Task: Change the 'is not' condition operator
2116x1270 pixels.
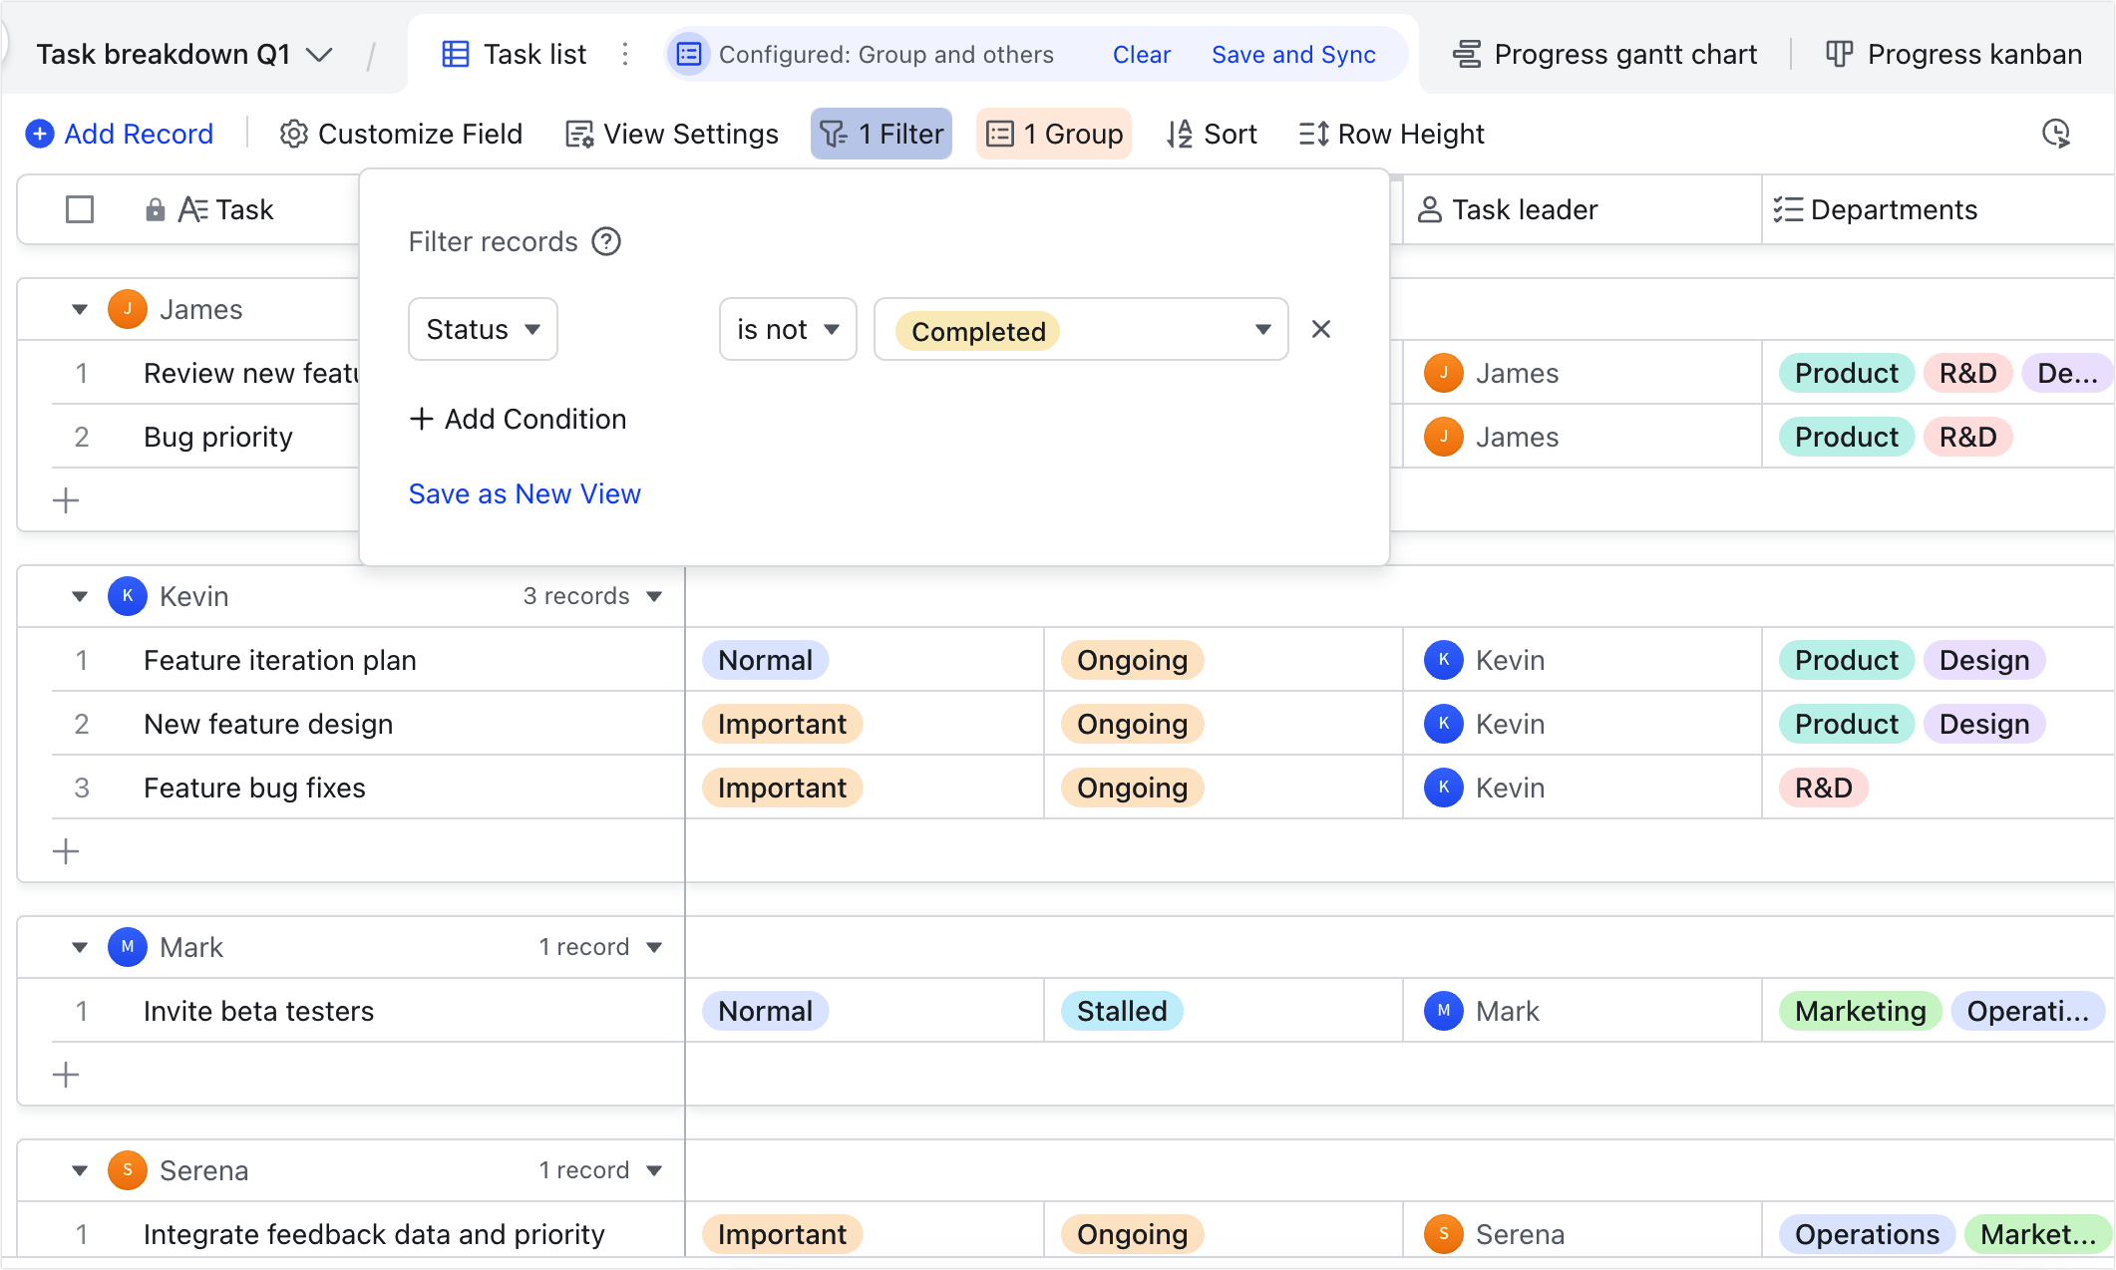Action: [x=787, y=329]
